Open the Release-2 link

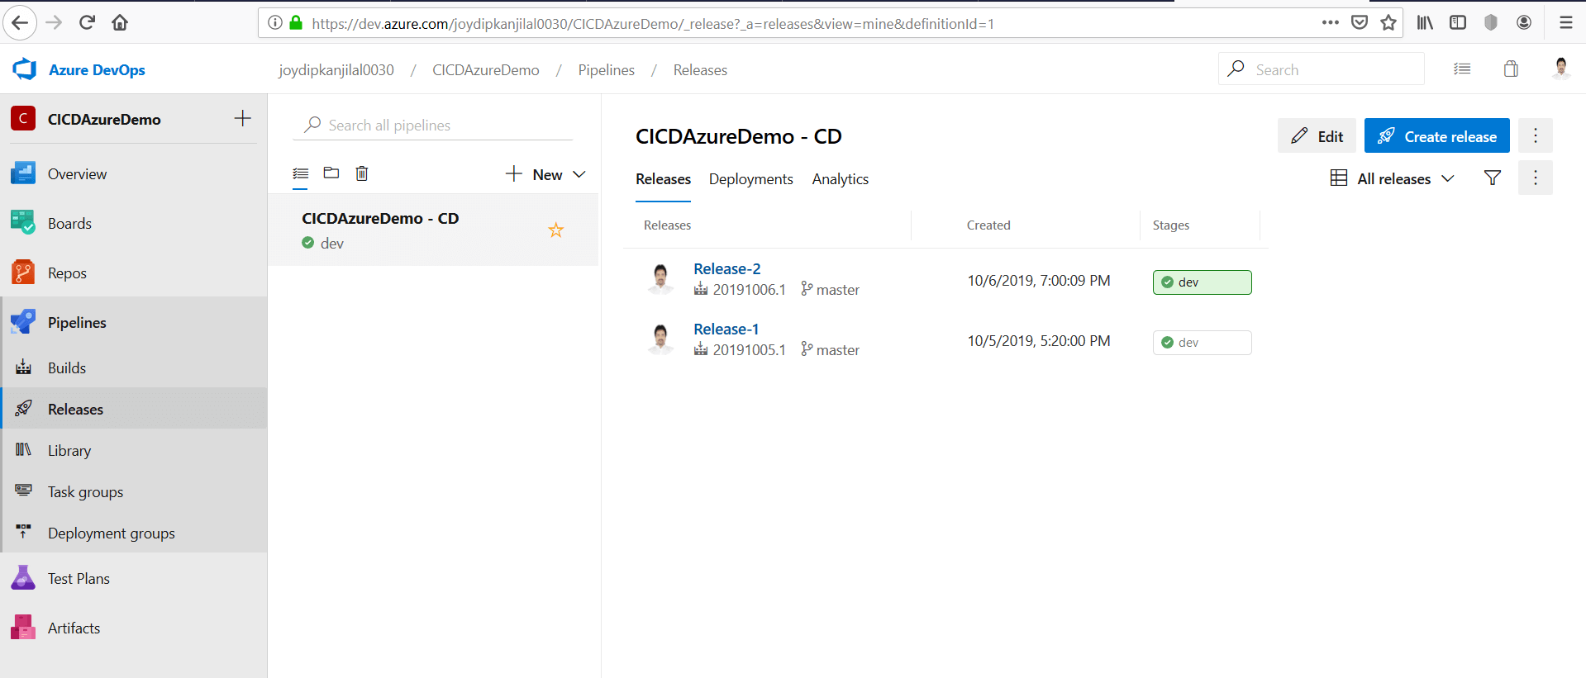(726, 268)
